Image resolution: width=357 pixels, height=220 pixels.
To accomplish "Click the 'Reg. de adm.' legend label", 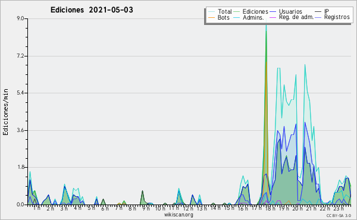I will coord(296,17).
